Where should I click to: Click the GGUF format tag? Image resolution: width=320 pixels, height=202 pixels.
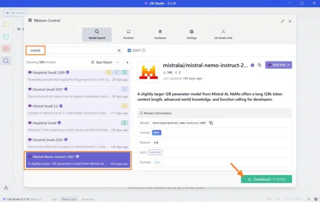[156, 133]
